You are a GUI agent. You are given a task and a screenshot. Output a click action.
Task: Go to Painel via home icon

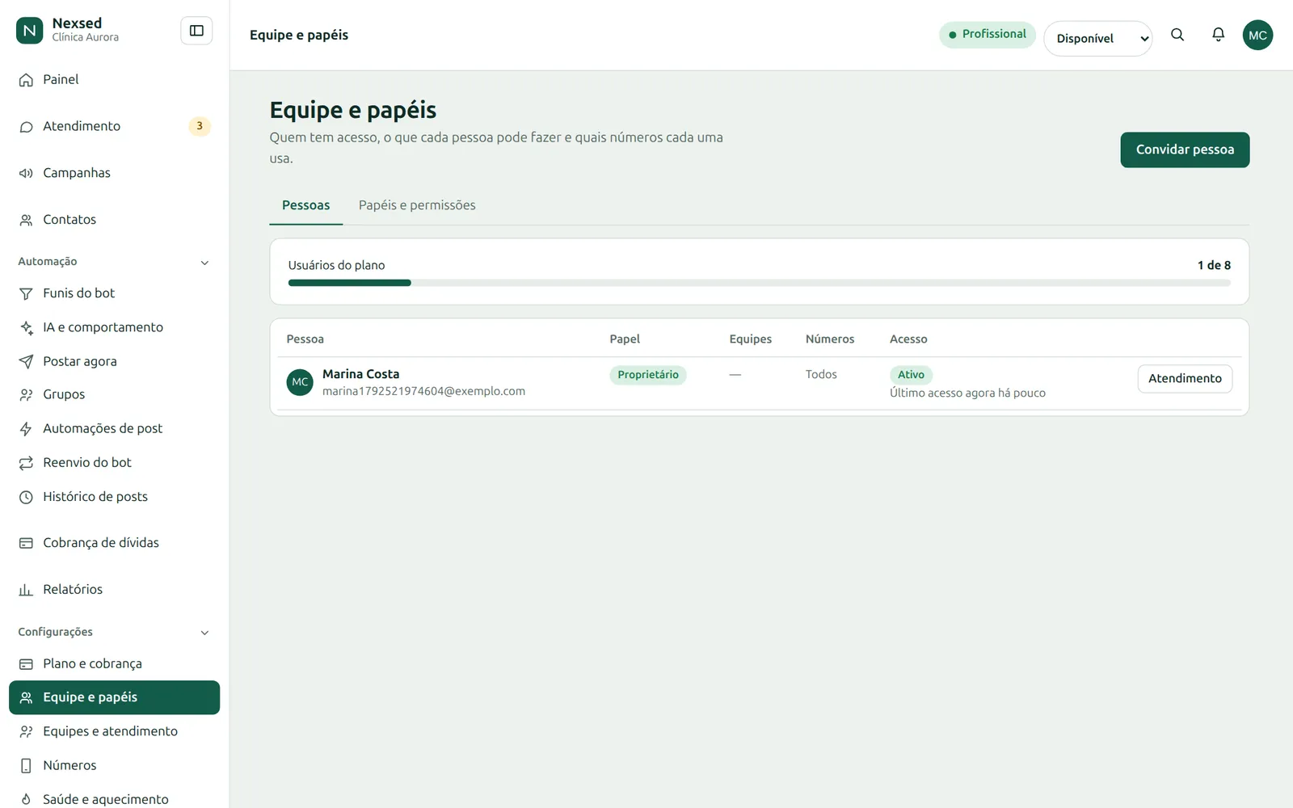(26, 80)
